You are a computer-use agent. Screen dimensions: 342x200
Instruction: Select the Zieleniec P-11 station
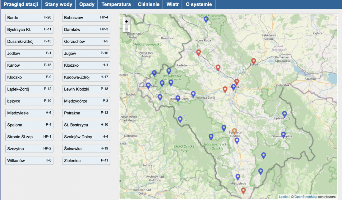pos(86,161)
